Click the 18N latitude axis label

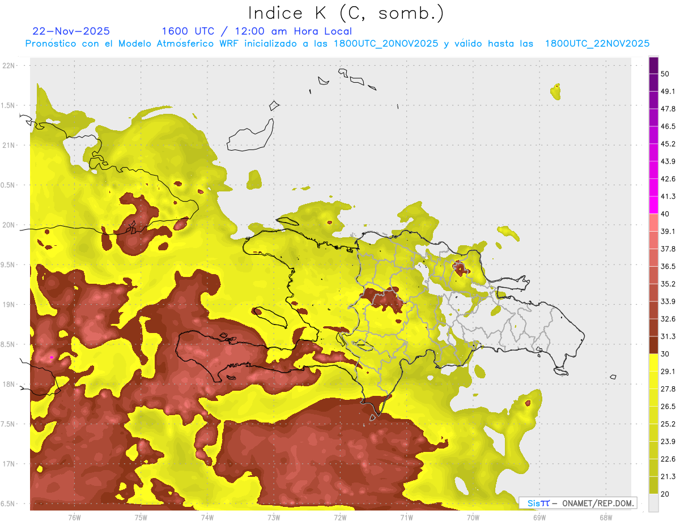(9, 384)
